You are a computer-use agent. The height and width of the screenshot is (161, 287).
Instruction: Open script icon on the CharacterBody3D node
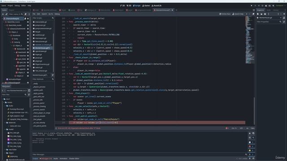coord(25,19)
